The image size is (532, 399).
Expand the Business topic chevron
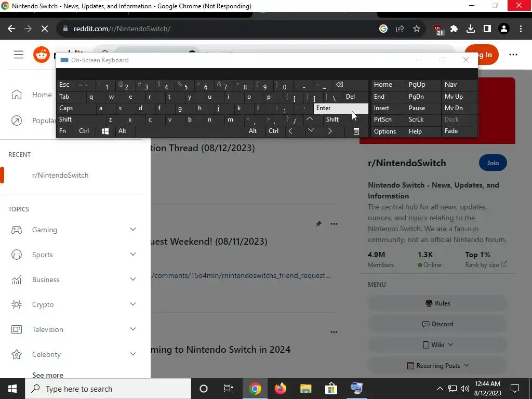coord(133,279)
